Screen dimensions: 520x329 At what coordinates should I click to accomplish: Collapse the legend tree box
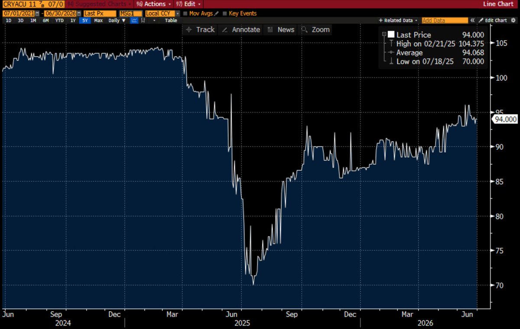tap(384, 34)
